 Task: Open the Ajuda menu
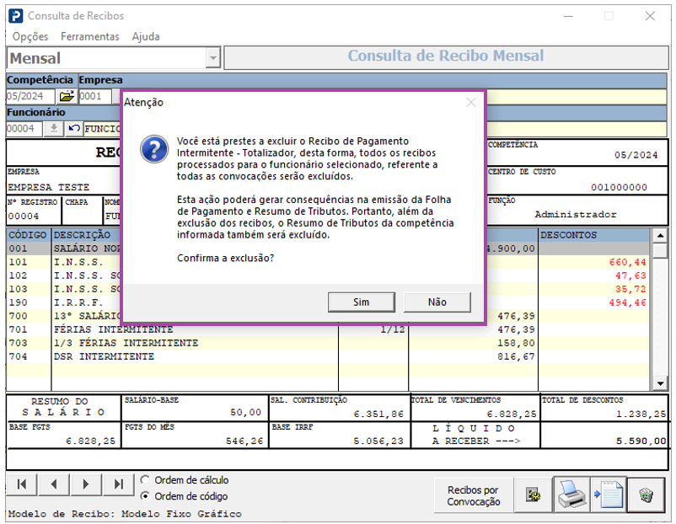click(x=146, y=36)
